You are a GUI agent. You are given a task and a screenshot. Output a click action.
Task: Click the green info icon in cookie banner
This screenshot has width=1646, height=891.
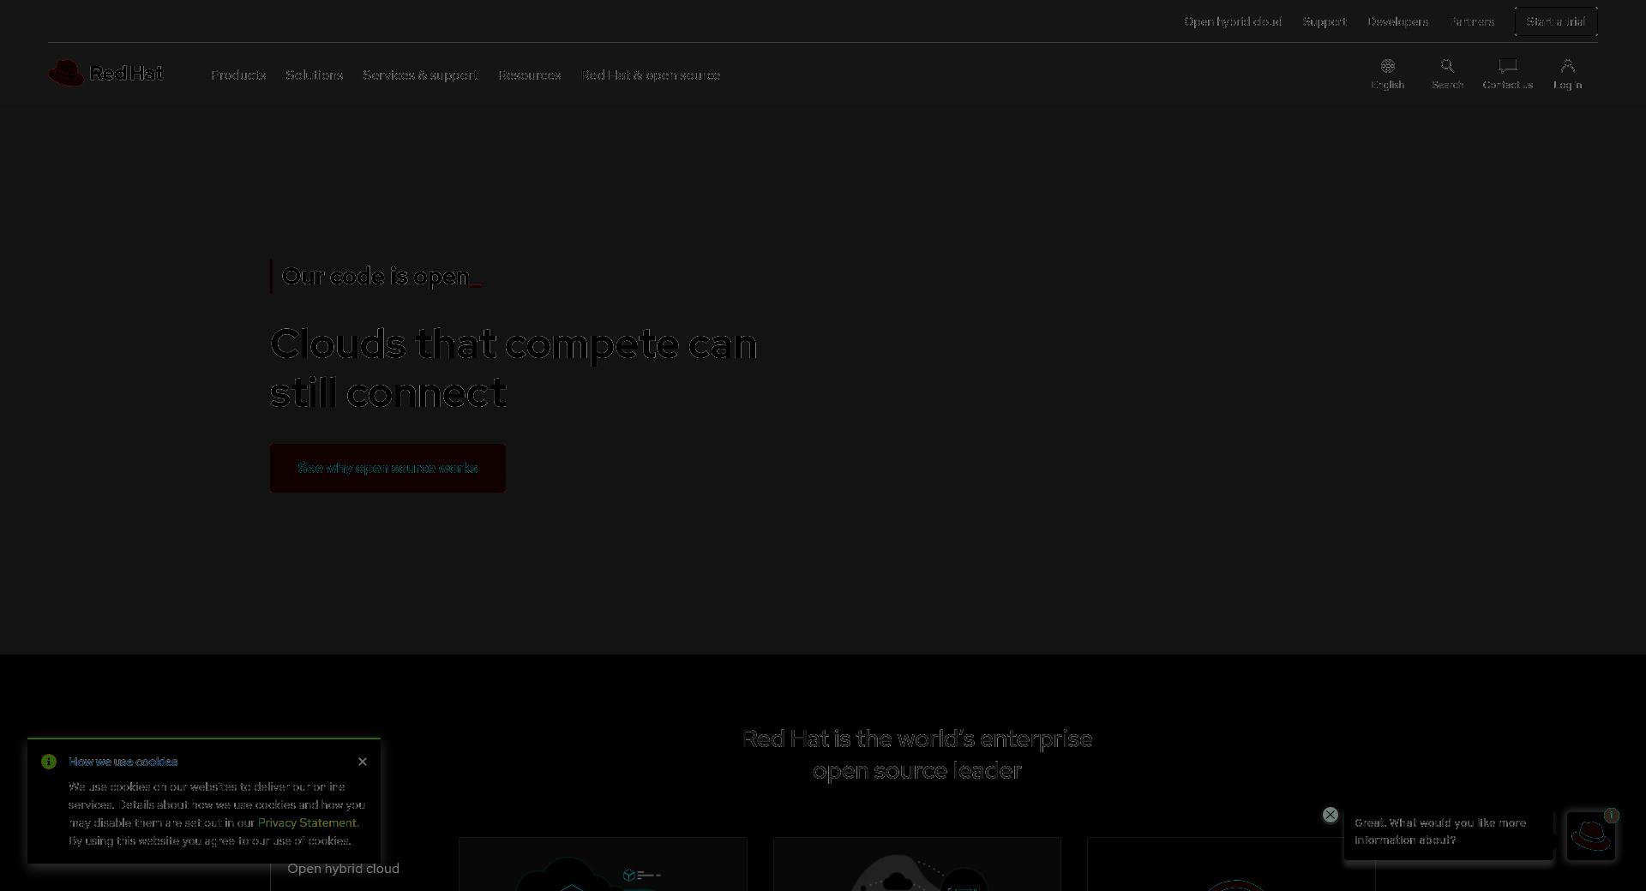(49, 762)
